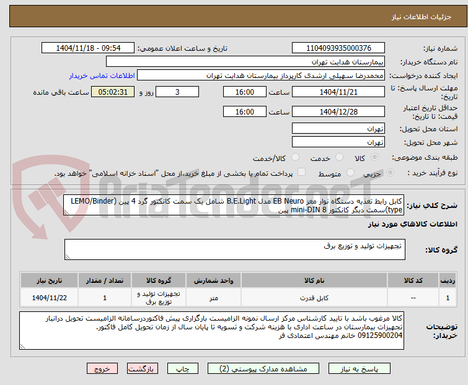Screen dimensions: 468x385
Task: Click the announcement date field 1404/11/18 - 09:54
Action: pos(88,48)
